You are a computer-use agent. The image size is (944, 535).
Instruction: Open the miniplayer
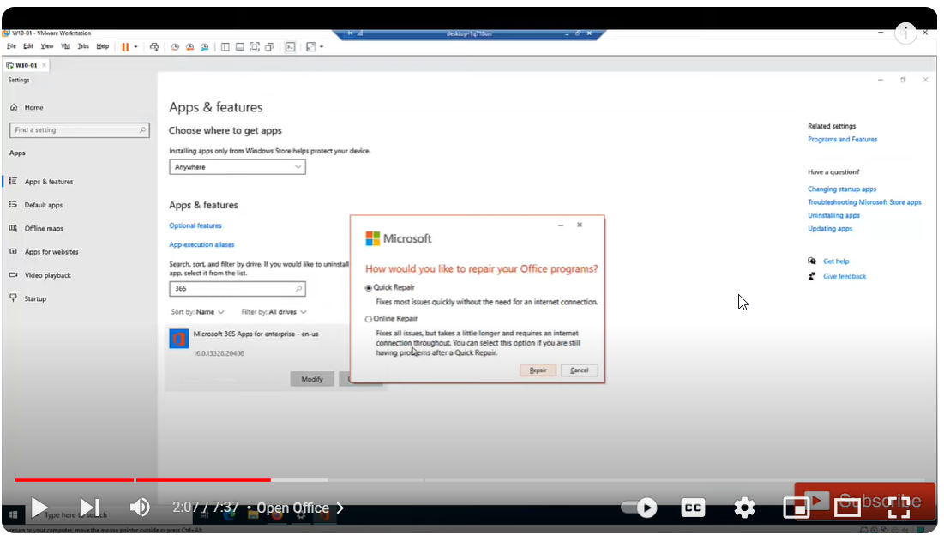coord(796,508)
